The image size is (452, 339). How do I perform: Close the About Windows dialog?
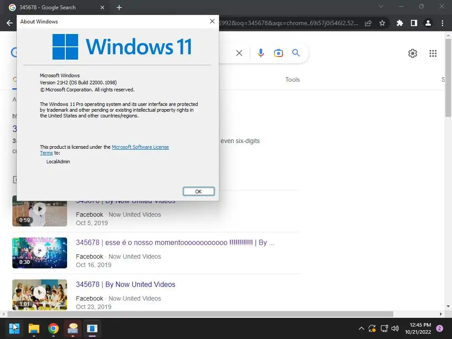click(x=212, y=21)
